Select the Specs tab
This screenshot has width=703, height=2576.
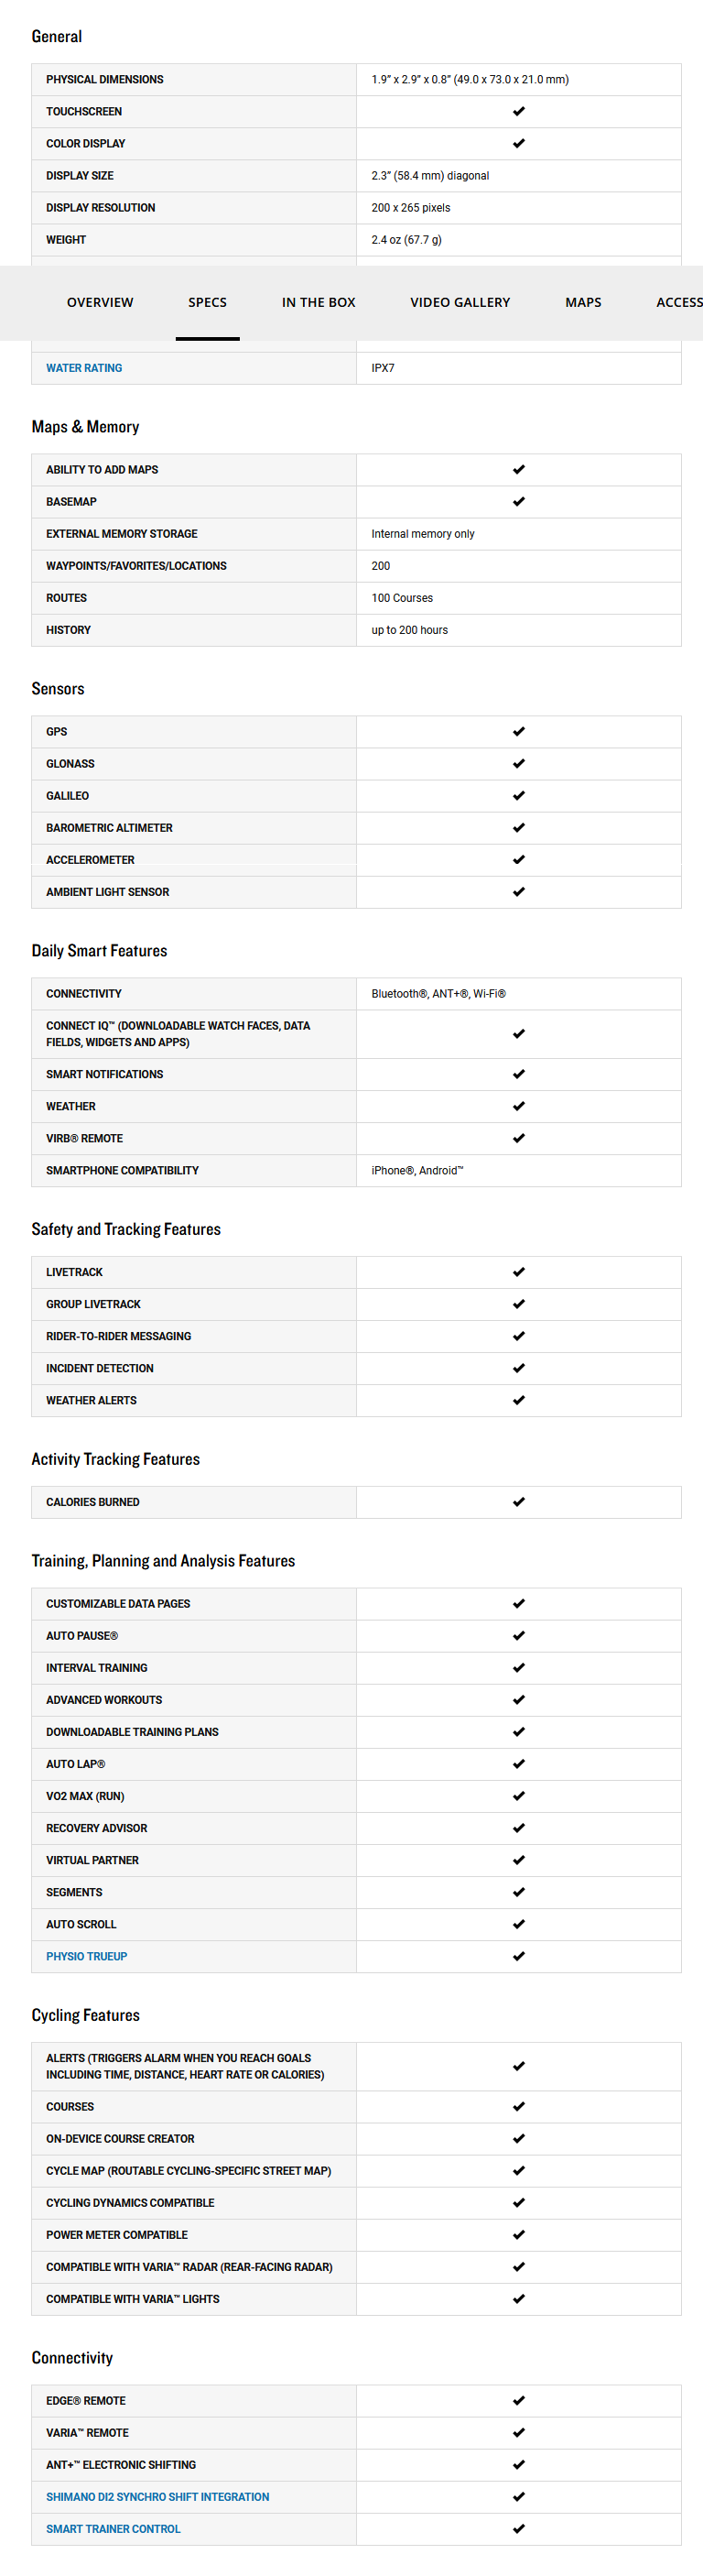[x=208, y=302]
